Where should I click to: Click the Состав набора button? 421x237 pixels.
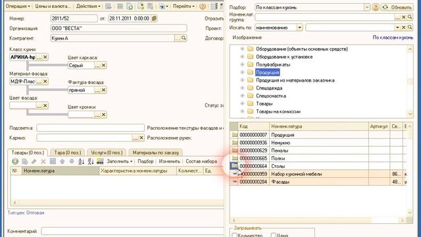[x=201, y=161]
